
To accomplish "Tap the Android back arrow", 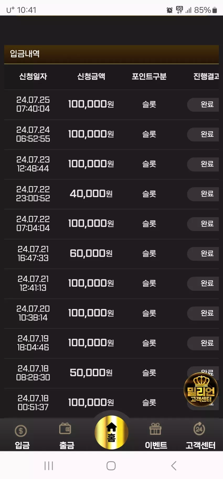I will tap(173, 466).
